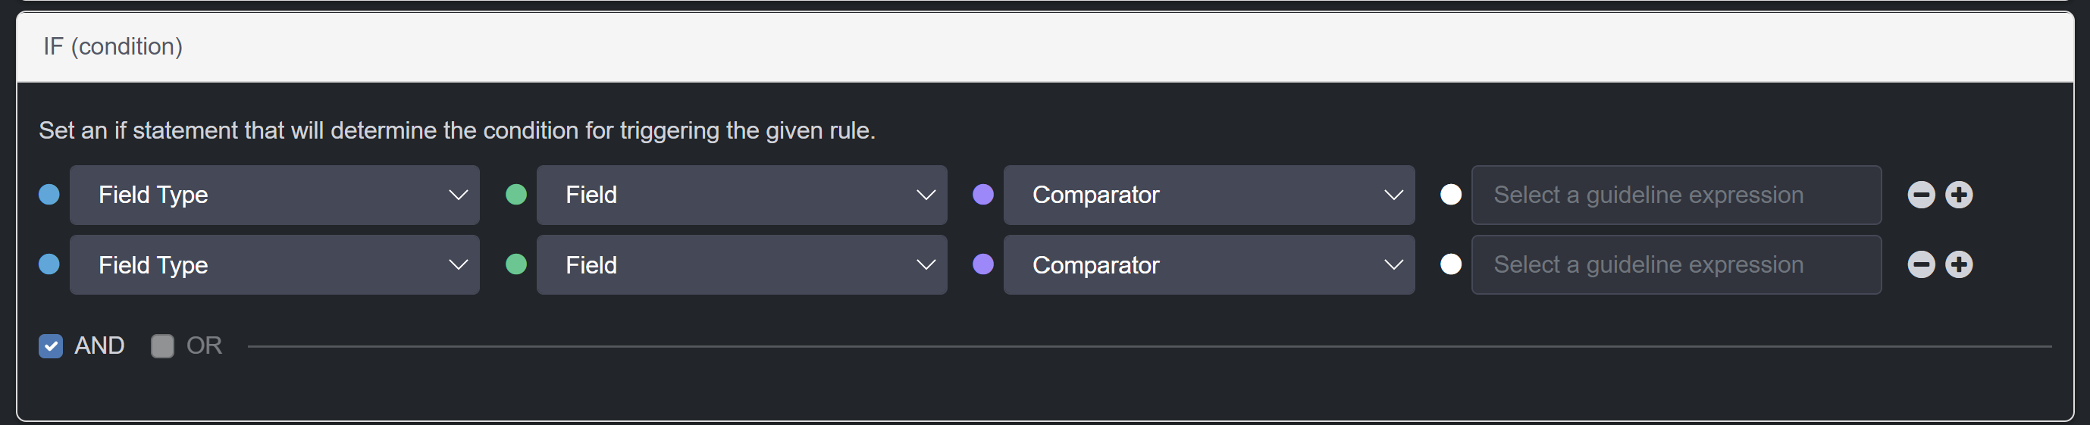Expand the second row Comparator dropdown
The width and height of the screenshot is (2090, 425).
(x=1209, y=264)
